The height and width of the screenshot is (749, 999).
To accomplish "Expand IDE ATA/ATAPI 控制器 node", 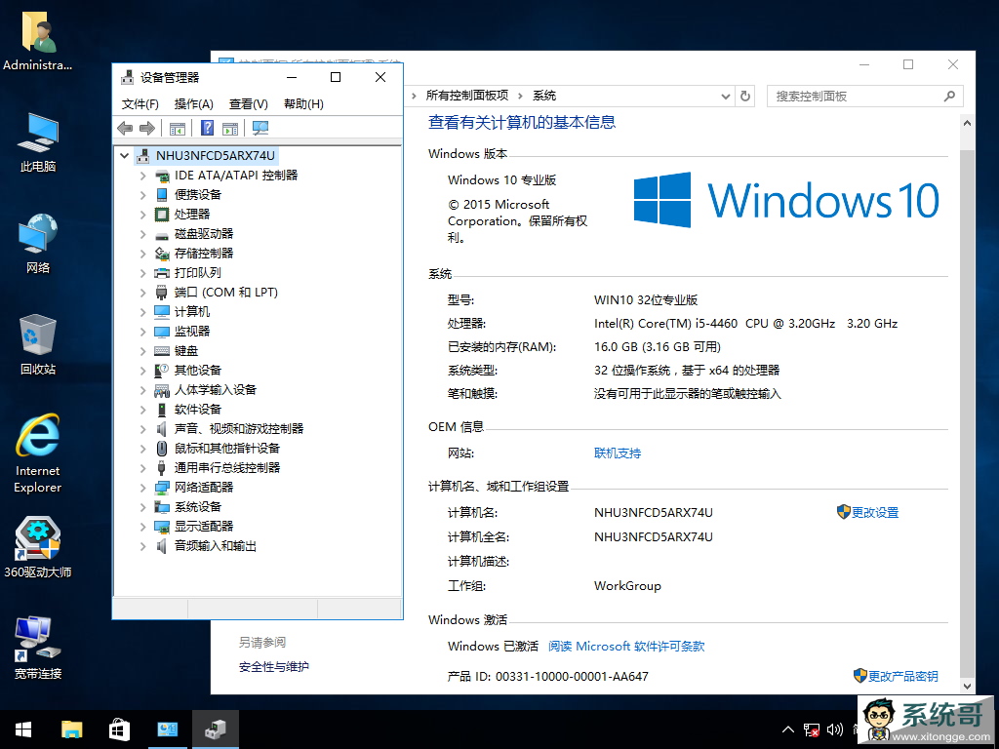I will pos(142,176).
